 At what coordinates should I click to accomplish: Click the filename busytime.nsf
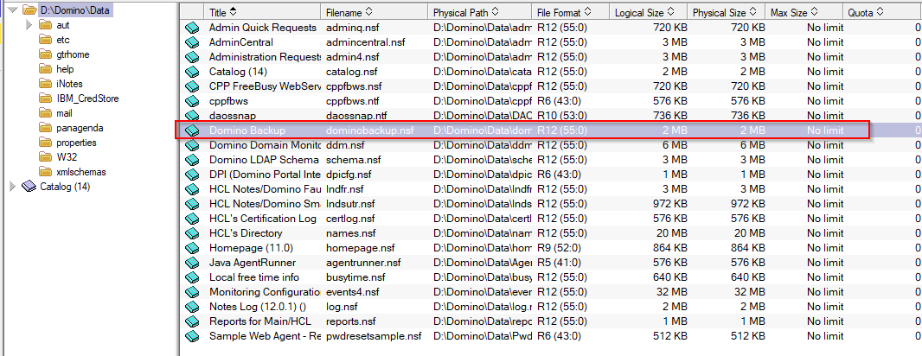point(355,277)
